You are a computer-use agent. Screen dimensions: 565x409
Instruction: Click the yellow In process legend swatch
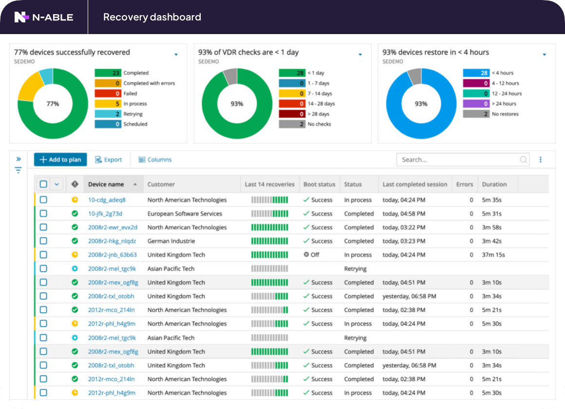tap(108, 104)
